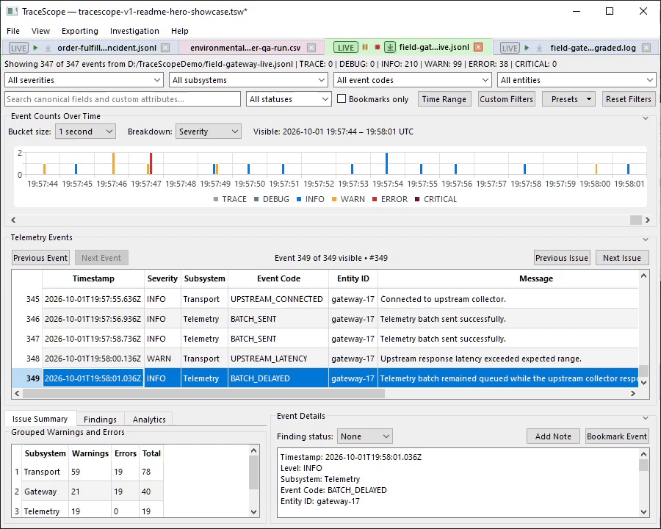Toggle follow-tail on field-gat...ive.jsonl tab
Viewport: 661px width, 529px height.
click(x=391, y=47)
